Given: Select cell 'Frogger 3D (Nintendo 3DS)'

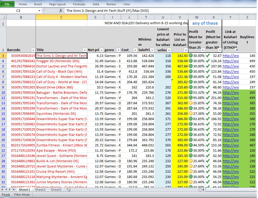Looking at the screenshot, I should click(61, 61).
